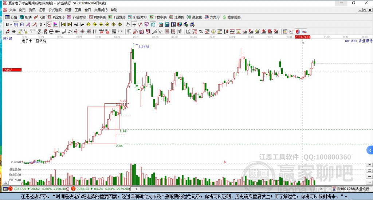Open the 公式选股 menu
The width and height of the screenshot is (373, 200).
click(55, 10)
